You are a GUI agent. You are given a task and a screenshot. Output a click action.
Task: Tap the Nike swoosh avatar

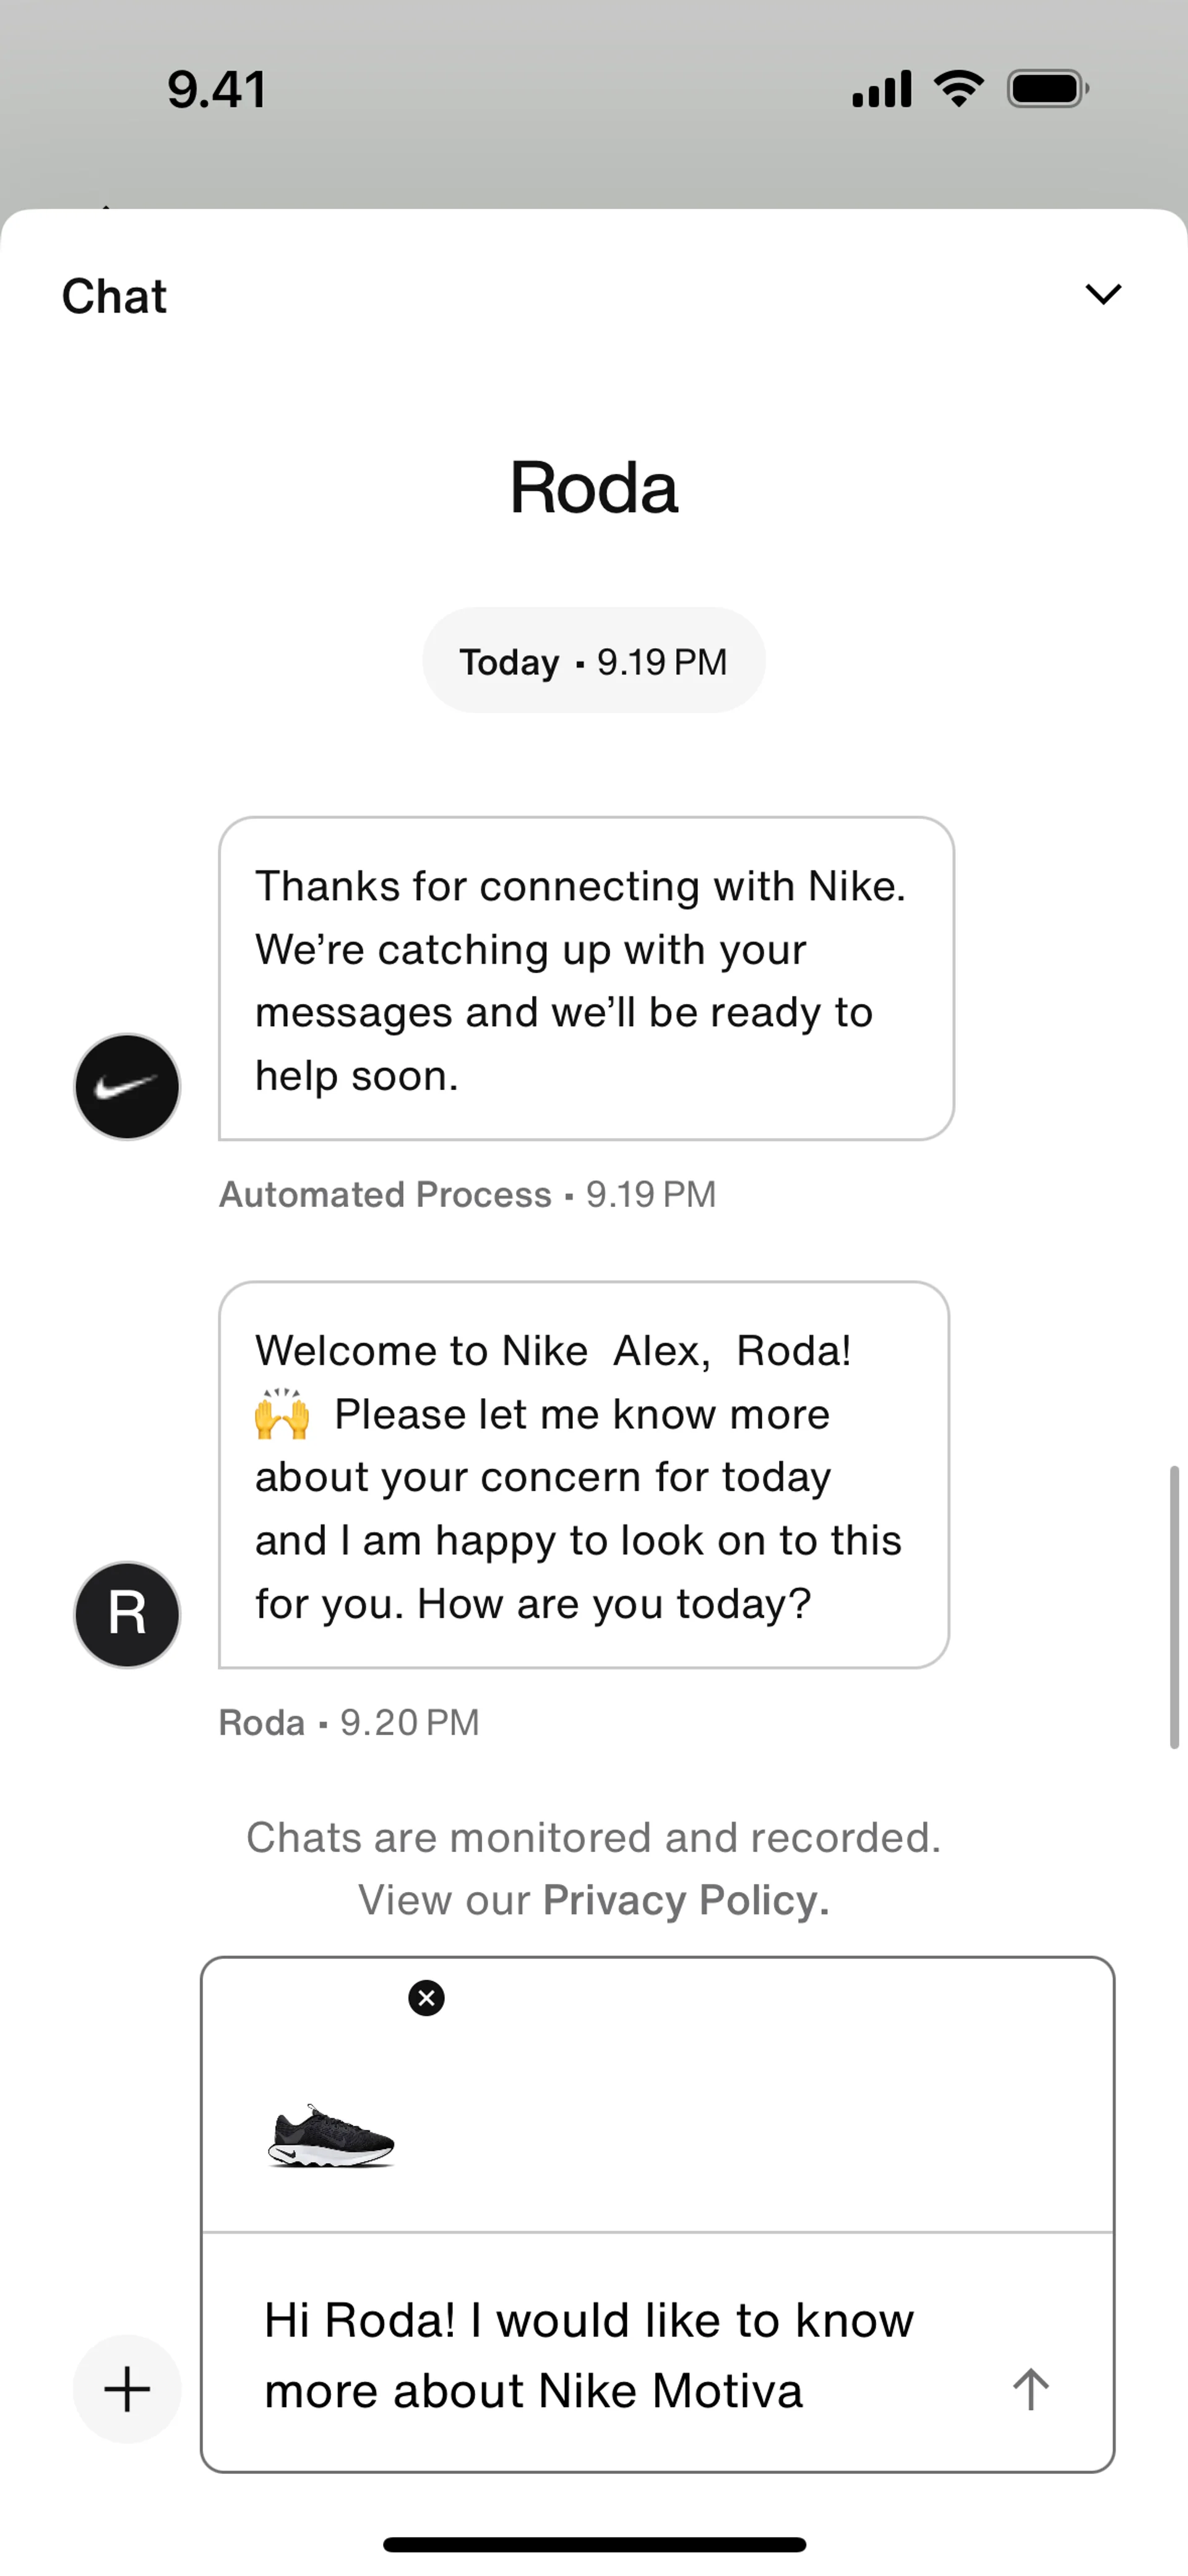(127, 1087)
